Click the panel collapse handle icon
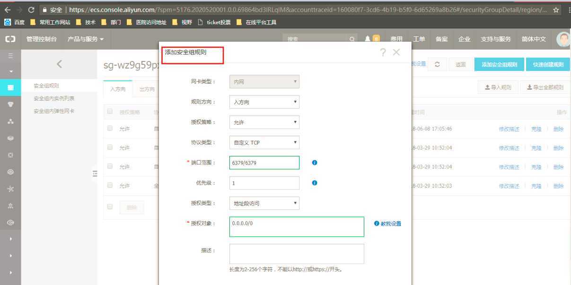 coord(95,174)
